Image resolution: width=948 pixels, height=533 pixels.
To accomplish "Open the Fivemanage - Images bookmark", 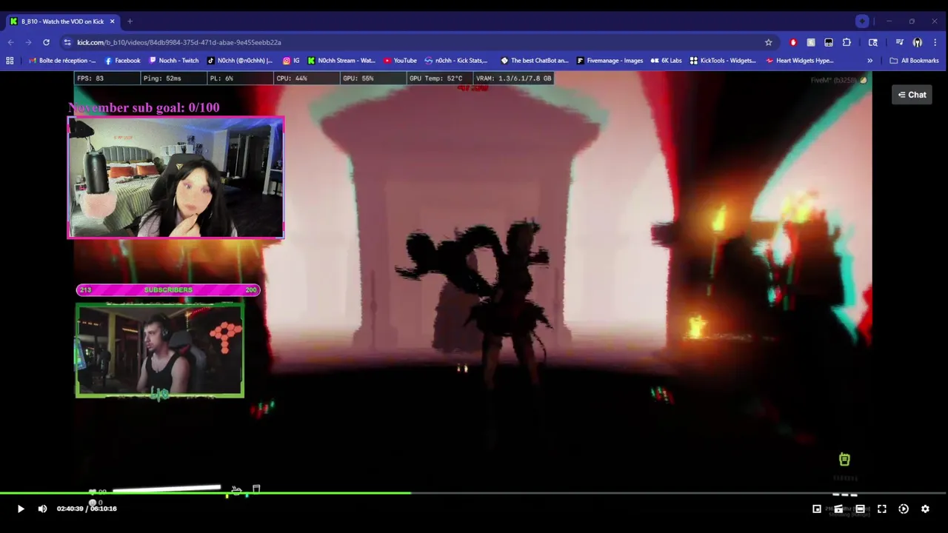I will coord(610,61).
